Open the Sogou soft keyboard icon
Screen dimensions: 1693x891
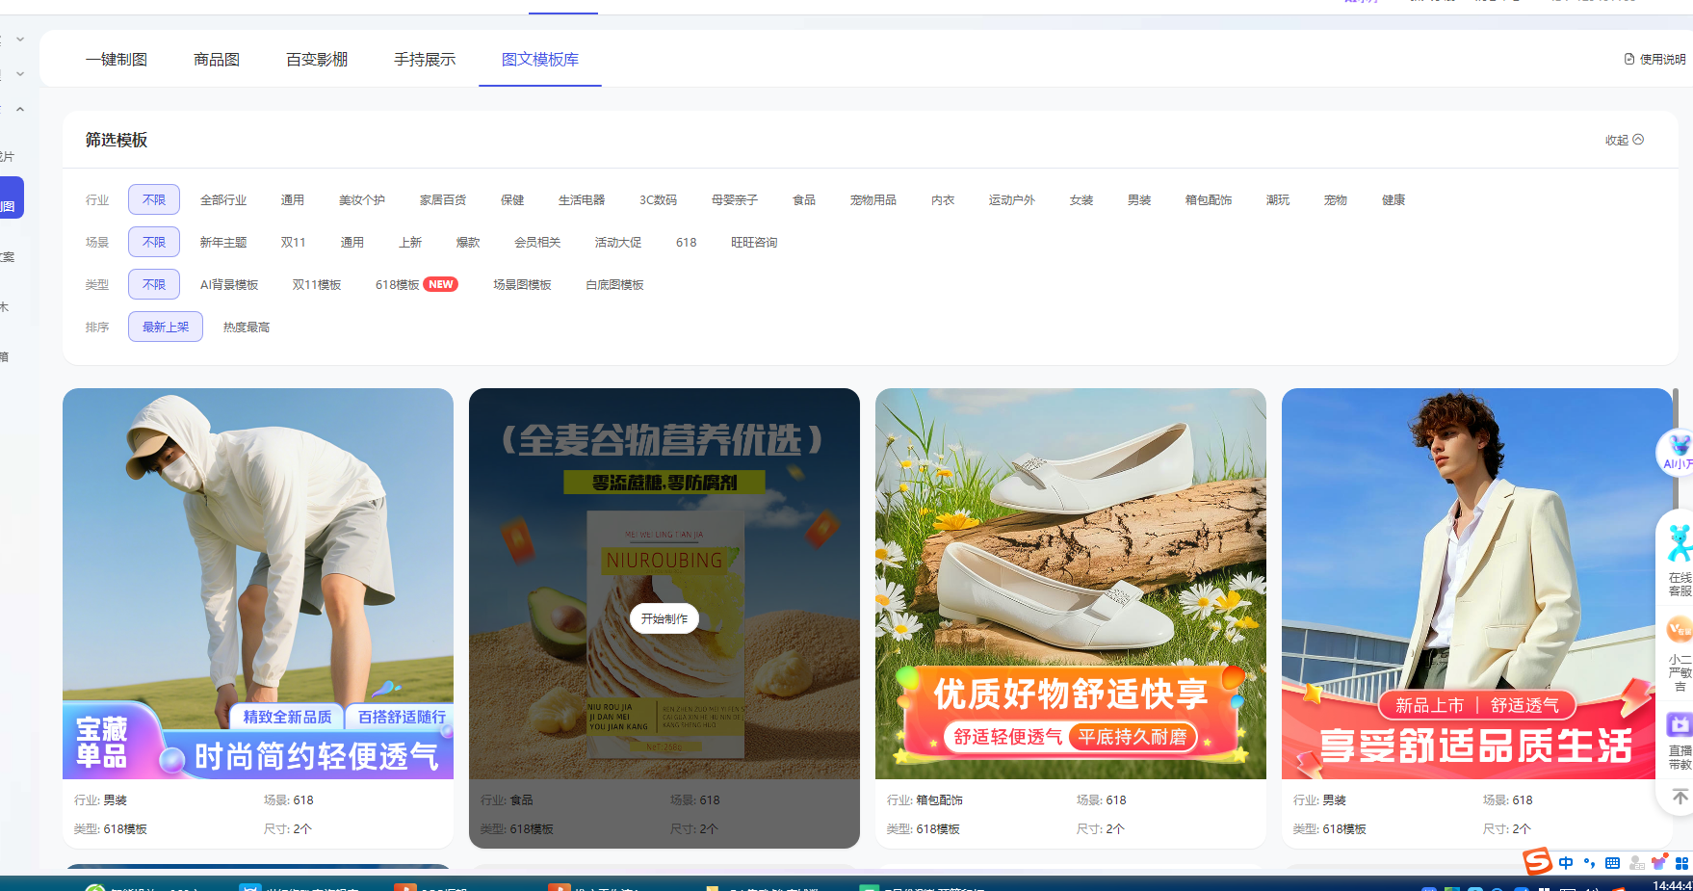tap(1612, 863)
